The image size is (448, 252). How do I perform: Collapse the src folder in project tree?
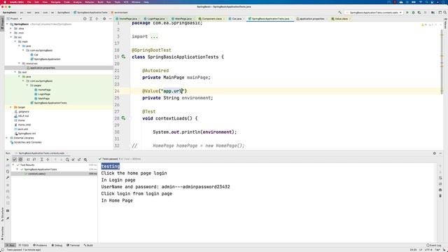(x=11, y=37)
